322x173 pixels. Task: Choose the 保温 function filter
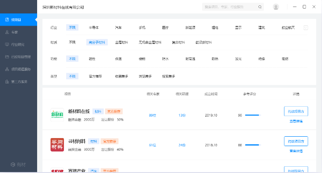click(118, 59)
